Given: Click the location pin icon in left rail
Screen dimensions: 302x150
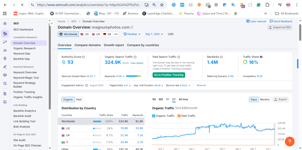Looking at the screenshot, I should pos(5,58).
